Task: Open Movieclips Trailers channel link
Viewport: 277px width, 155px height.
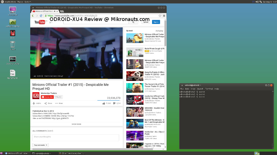Action: pyautogui.click(x=49, y=93)
